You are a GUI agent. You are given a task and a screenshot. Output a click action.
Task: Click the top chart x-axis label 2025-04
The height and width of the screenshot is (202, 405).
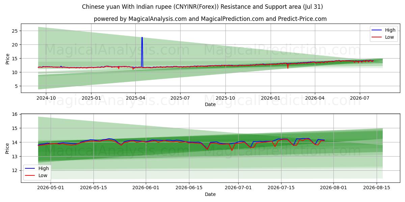tap(135, 98)
